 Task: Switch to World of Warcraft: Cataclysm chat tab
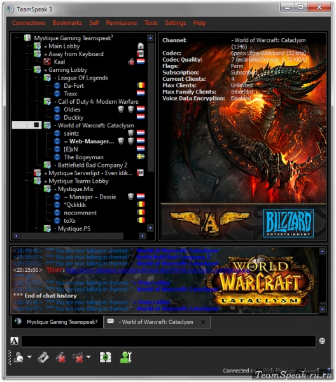pyautogui.click(x=157, y=322)
